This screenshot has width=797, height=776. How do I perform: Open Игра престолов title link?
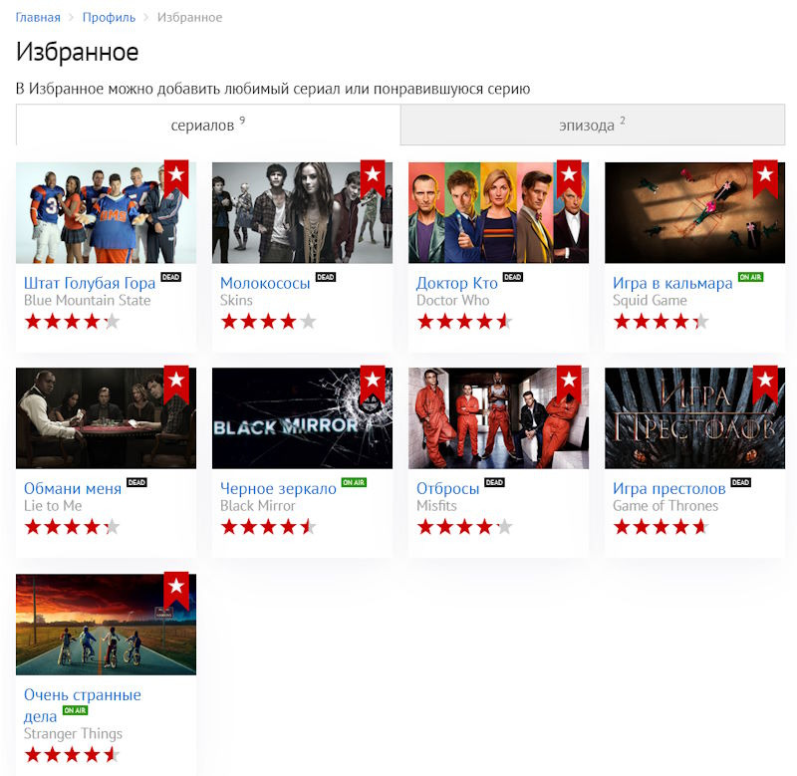[668, 488]
